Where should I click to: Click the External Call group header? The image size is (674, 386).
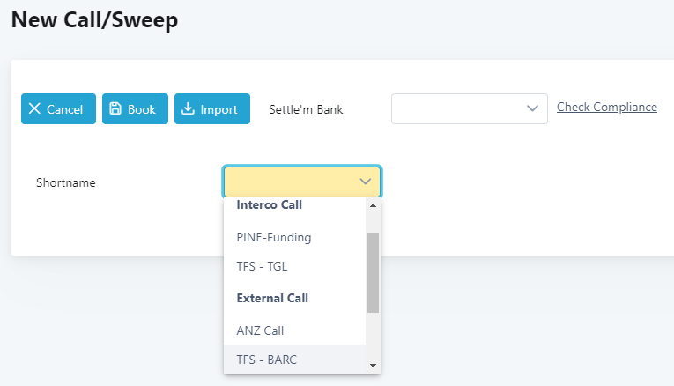coord(272,299)
